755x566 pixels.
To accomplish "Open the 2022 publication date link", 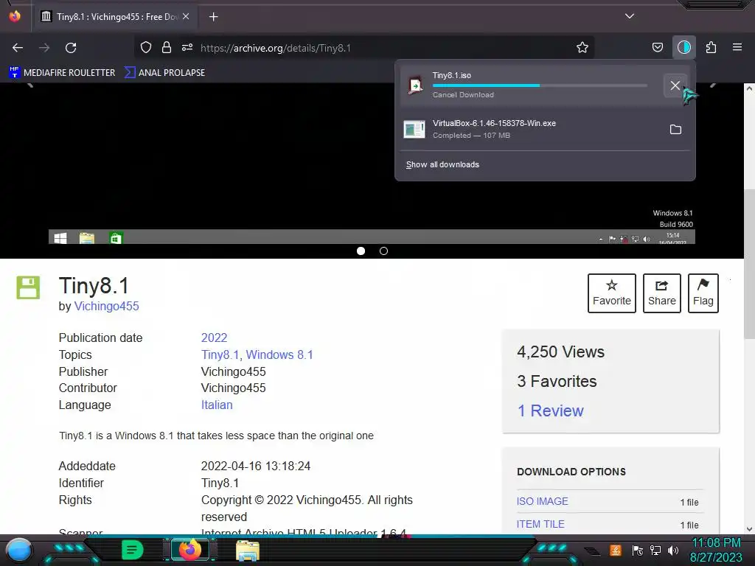I will point(214,338).
